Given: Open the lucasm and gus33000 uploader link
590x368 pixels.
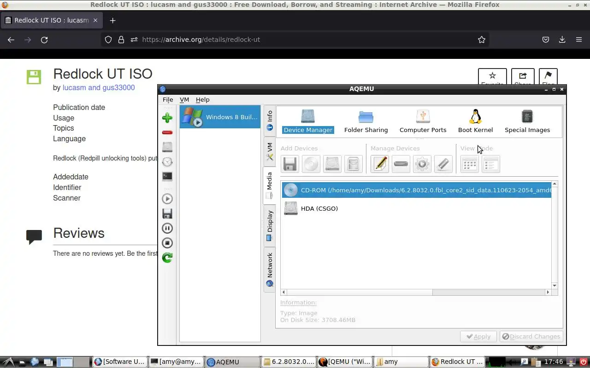Looking at the screenshot, I should point(99,87).
